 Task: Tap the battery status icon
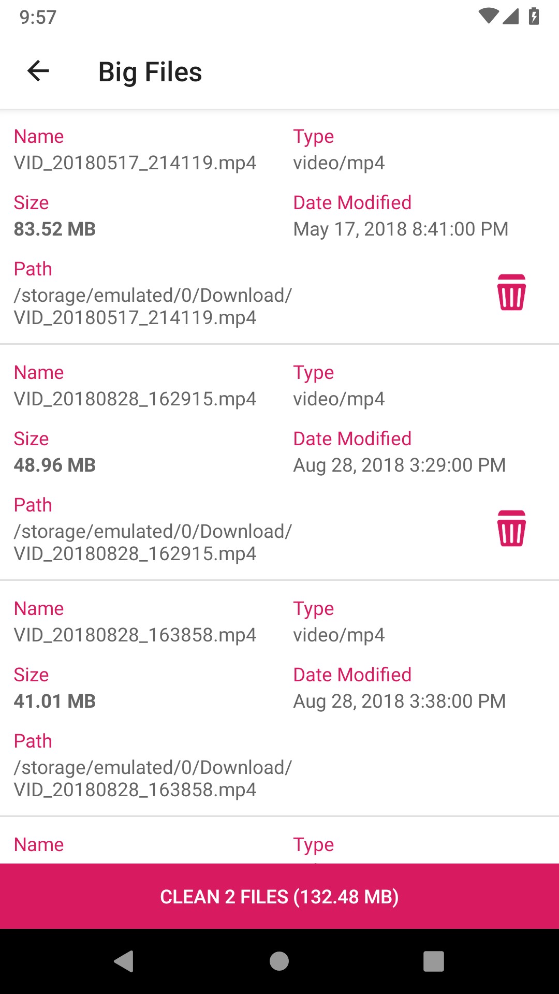(534, 17)
